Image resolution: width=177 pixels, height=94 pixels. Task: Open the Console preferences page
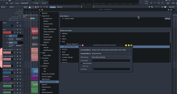tap(46, 27)
